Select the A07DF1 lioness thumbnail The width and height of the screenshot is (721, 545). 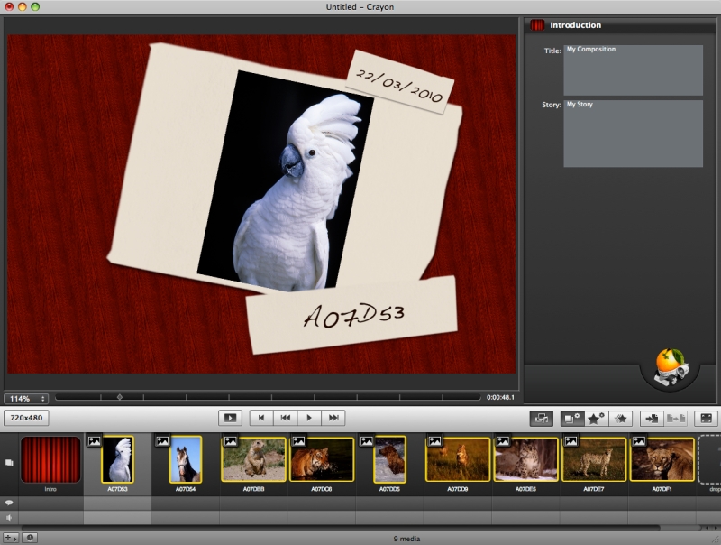click(662, 459)
